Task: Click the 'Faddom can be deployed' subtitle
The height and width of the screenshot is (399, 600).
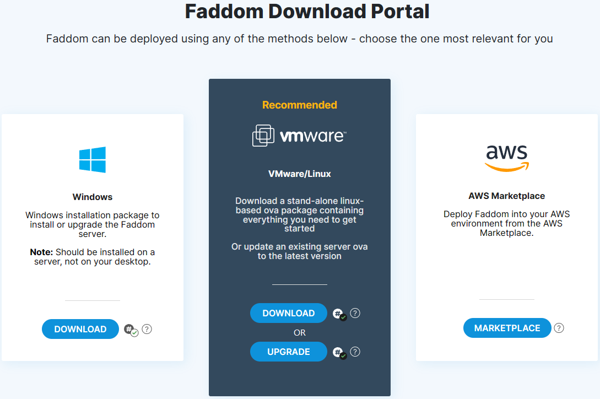Action: click(300, 39)
